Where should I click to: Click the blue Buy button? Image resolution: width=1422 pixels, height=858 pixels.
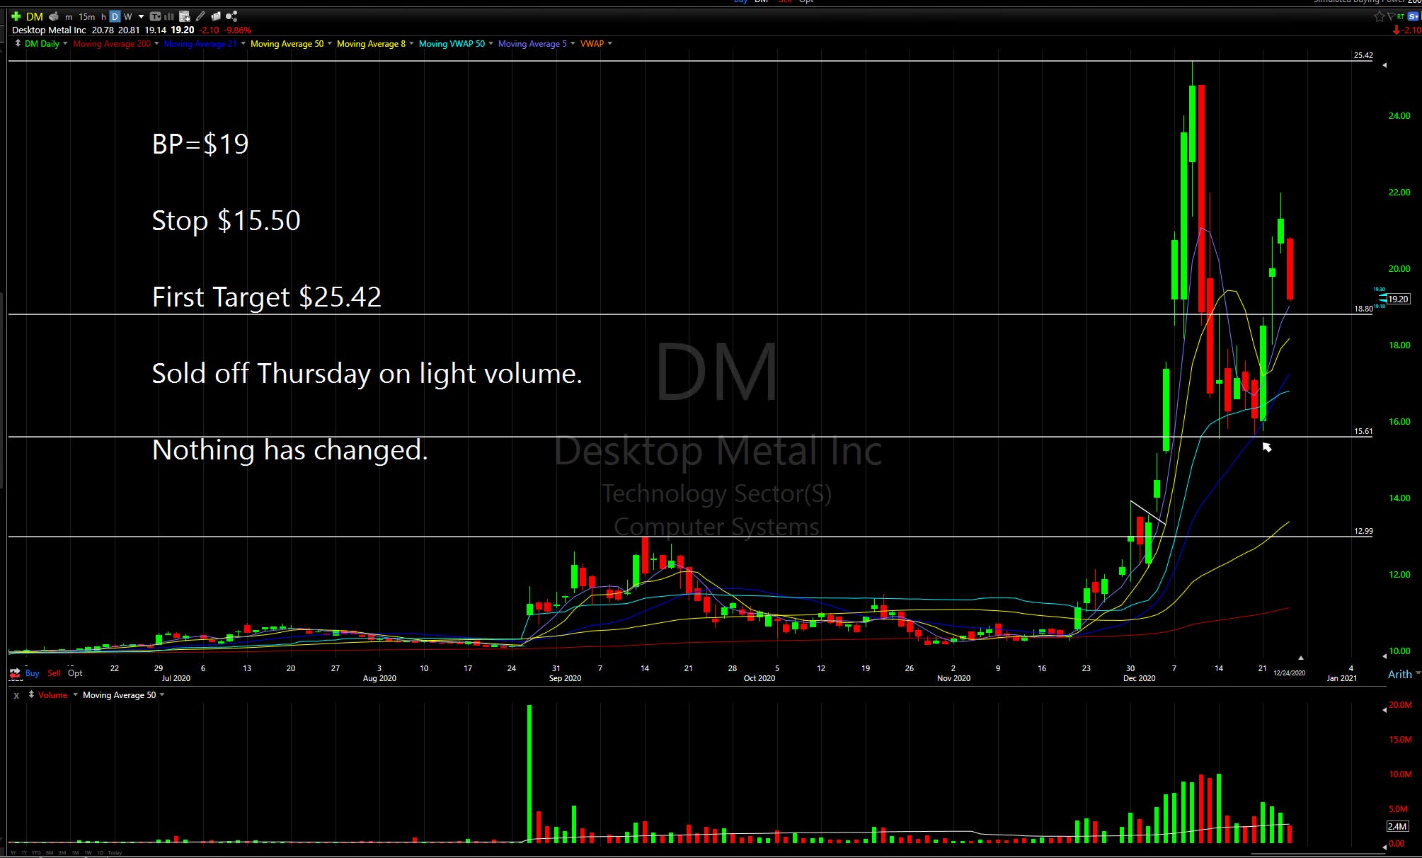(x=33, y=673)
